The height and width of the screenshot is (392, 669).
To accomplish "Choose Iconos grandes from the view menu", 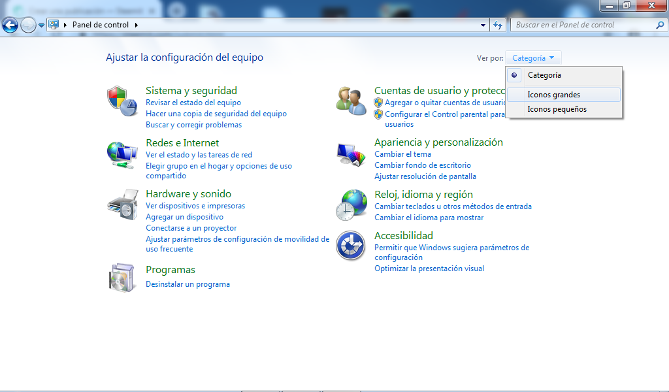I will [x=564, y=95].
